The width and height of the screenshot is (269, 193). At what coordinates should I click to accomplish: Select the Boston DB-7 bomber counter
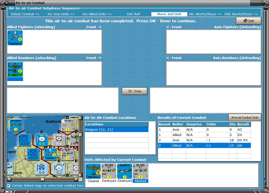[x=15, y=69]
